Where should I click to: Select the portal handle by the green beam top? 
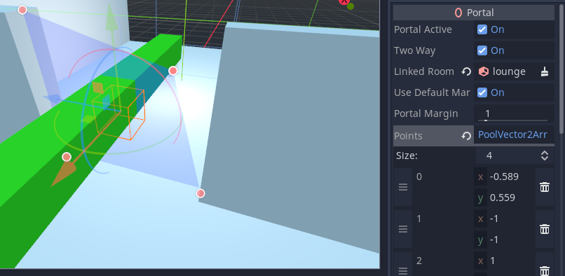point(173,71)
